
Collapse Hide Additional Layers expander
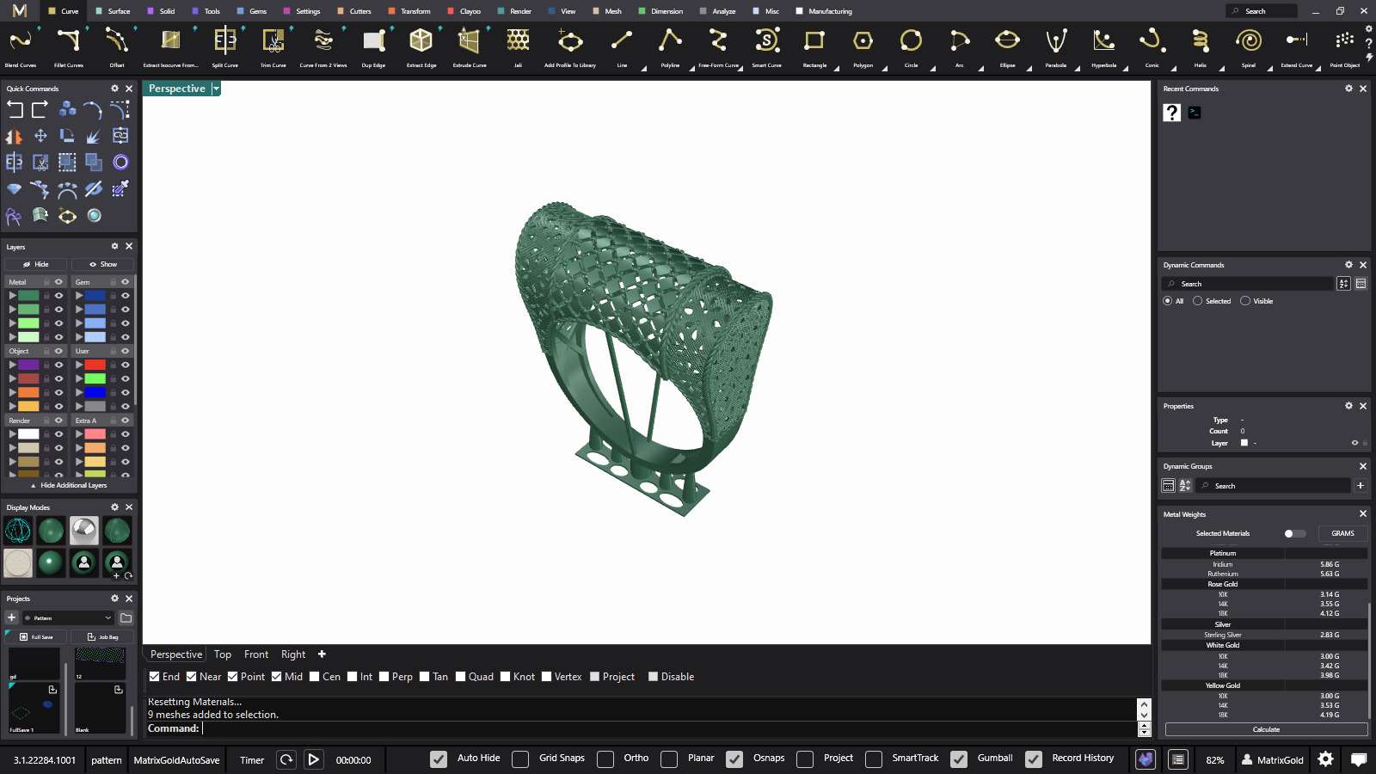pyautogui.click(x=69, y=485)
